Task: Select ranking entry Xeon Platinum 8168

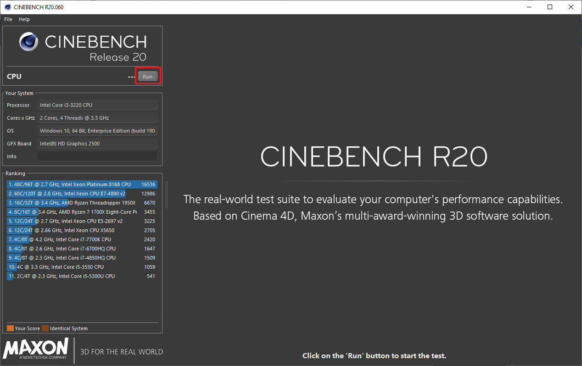Action: pyautogui.click(x=82, y=184)
